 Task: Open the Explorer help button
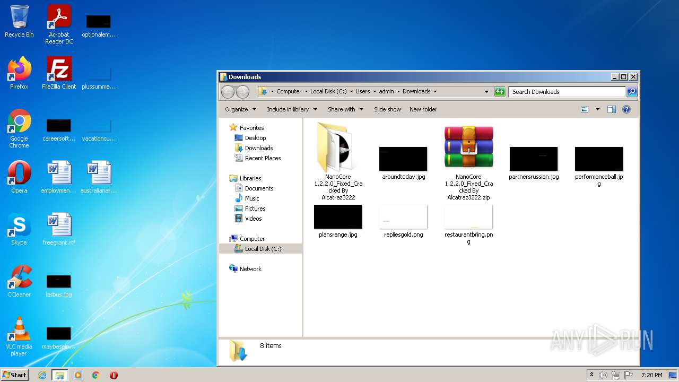(x=626, y=109)
